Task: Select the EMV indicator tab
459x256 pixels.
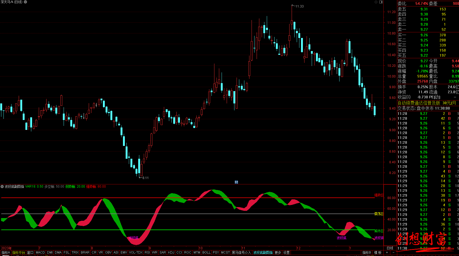Action: [124, 253]
